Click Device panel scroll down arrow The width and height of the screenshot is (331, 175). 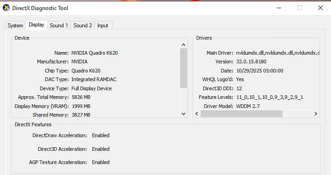(183, 114)
